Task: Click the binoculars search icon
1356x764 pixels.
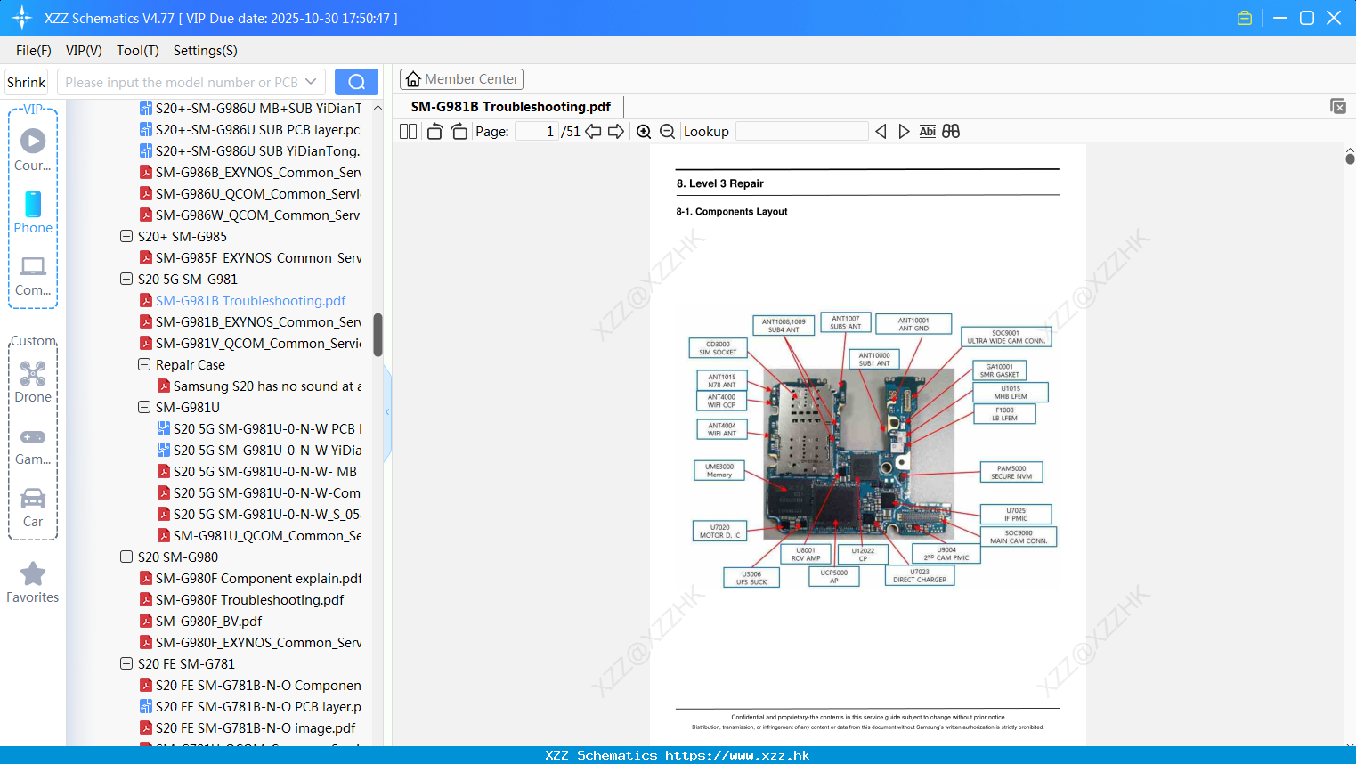Action: tap(951, 132)
